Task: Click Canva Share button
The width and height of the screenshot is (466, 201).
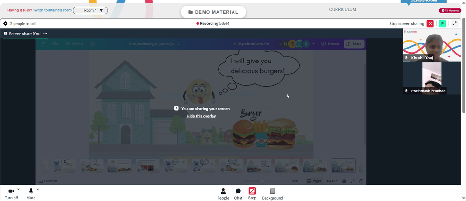Action: click(354, 44)
